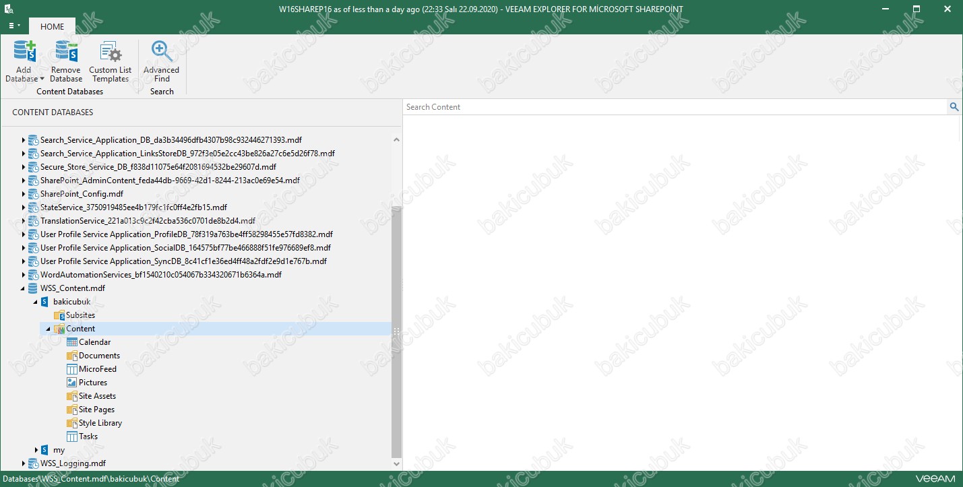Expand Search_Service_Application_DB database node

tap(24, 140)
